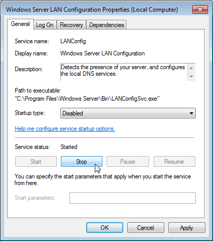Select the General tab
This screenshot has width=213, height=241.
click(20, 24)
